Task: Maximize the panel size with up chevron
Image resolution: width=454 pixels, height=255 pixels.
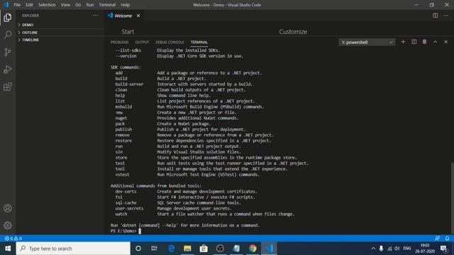Action: [x=435, y=42]
